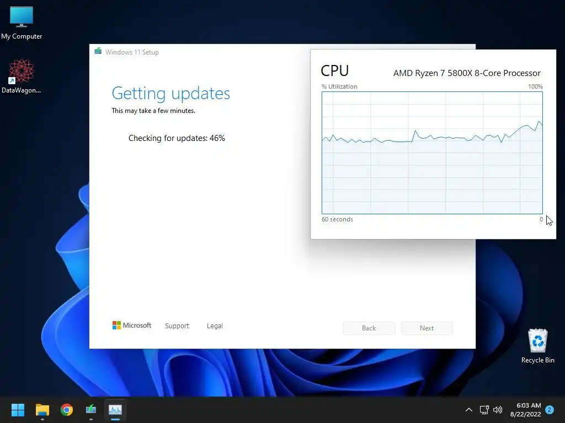The height and width of the screenshot is (423, 565).
Task: Click the AMD Ryzen 7 5800X processor name
Action: tap(467, 73)
